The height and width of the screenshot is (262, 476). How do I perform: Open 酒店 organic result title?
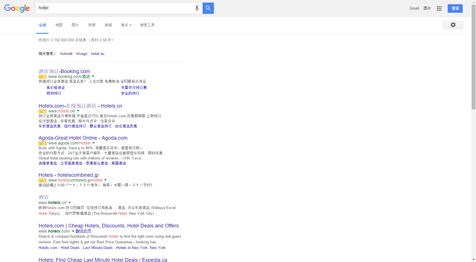44,197
